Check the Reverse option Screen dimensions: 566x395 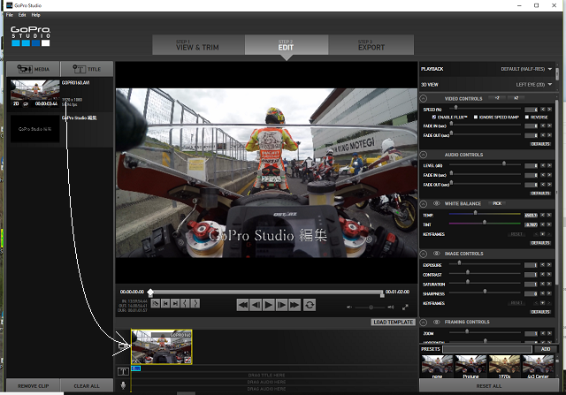(x=527, y=117)
